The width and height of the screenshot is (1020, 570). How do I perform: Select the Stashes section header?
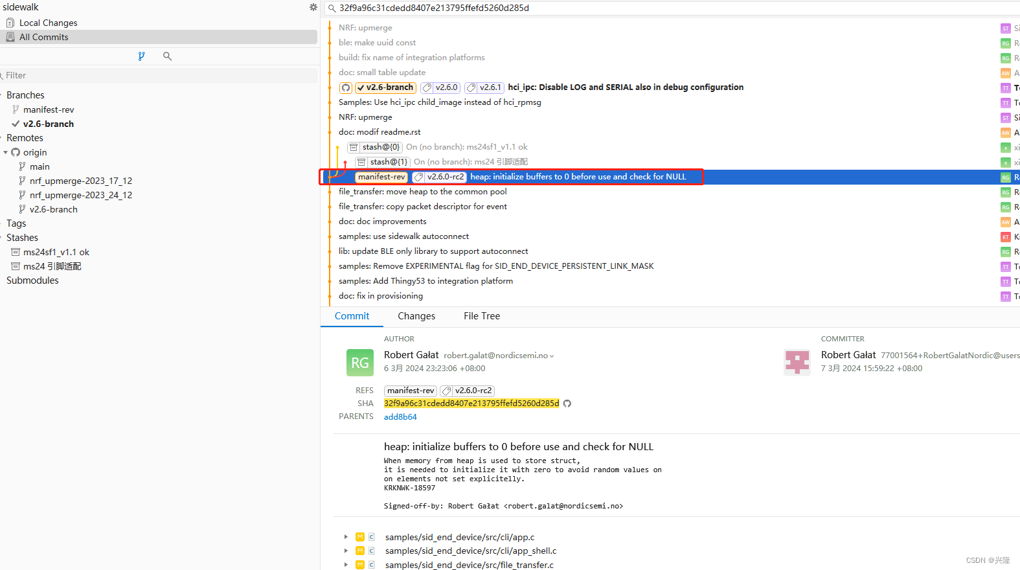tap(22, 238)
